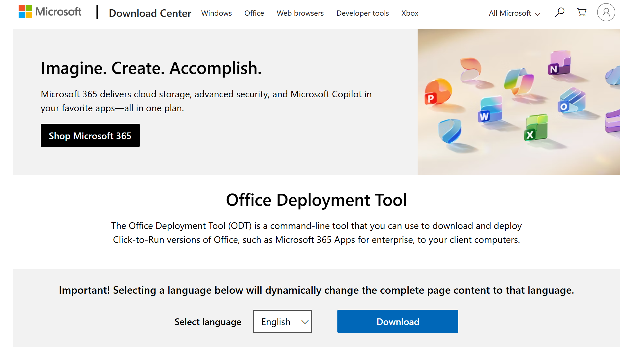Select Web browsers in navigation
628x364 pixels.
coord(300,13)
